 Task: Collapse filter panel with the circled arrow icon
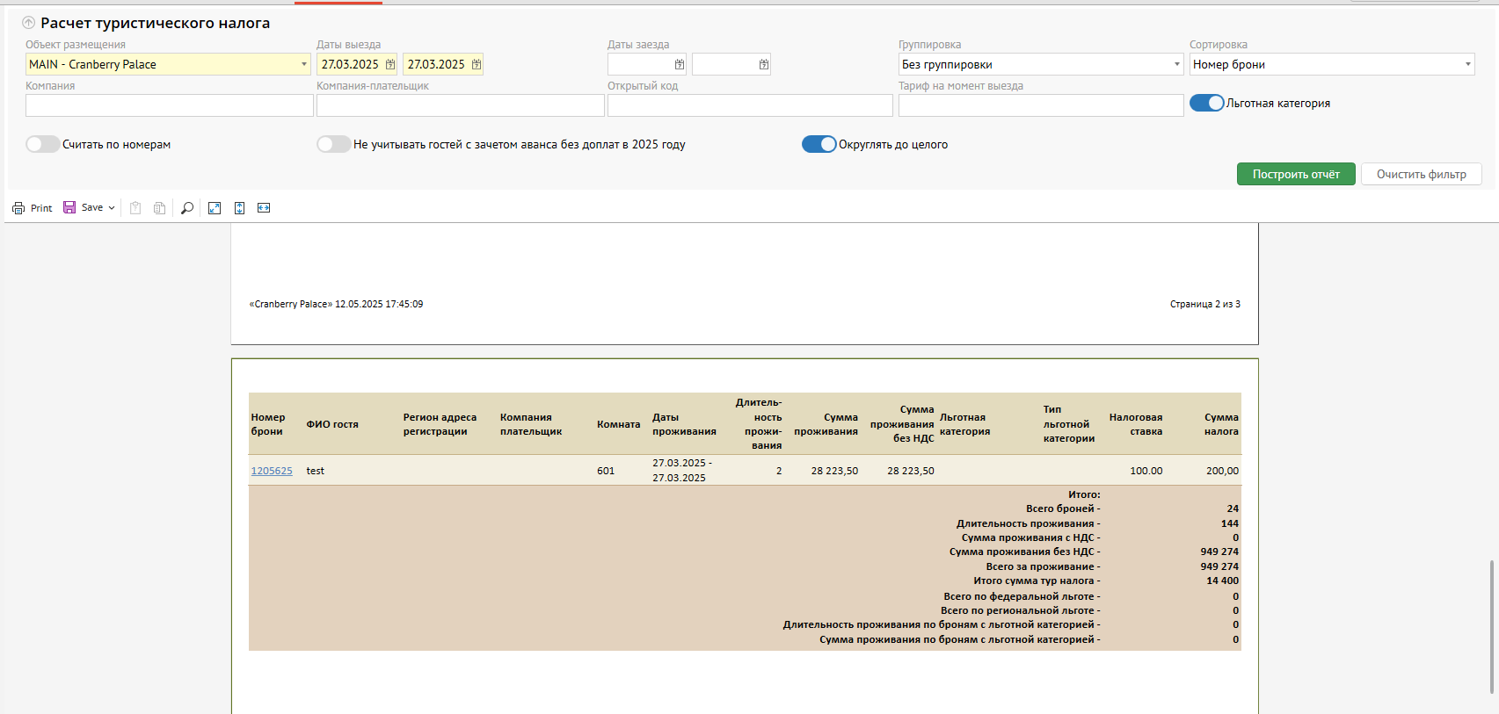[x=29, y=23]
